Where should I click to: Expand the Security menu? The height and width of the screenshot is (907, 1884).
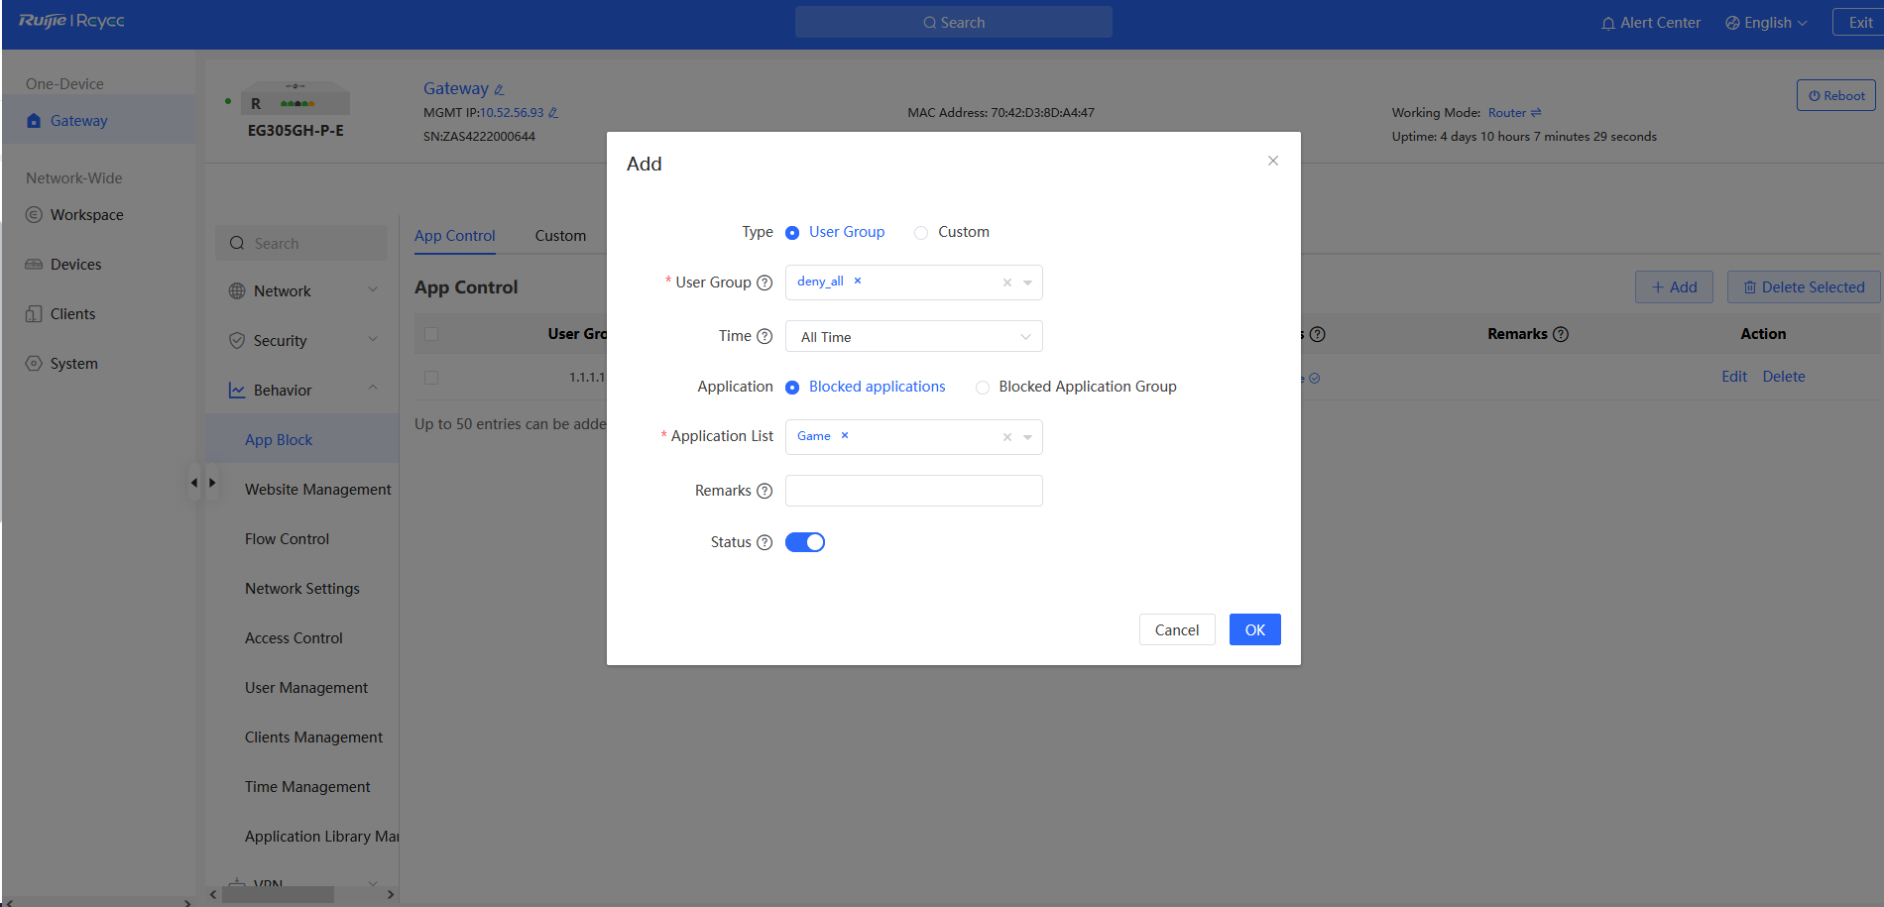coord(374,339)
